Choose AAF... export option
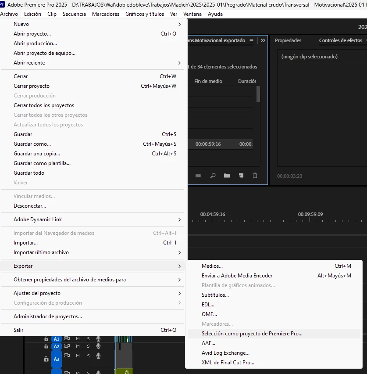367x374 pixels. pyautogui.click(x=274, y=343)
